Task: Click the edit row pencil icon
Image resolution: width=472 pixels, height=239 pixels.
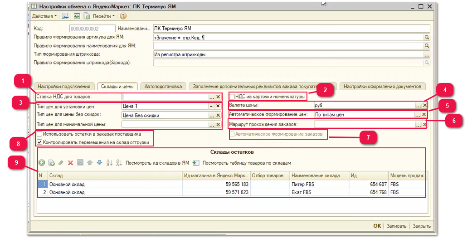Action: pos(61,163)
